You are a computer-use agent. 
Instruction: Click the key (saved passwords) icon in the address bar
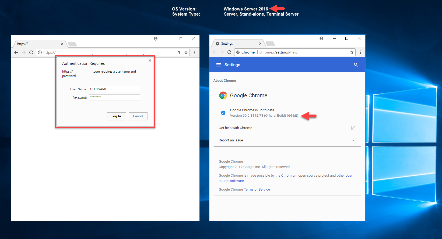point(179,52)
